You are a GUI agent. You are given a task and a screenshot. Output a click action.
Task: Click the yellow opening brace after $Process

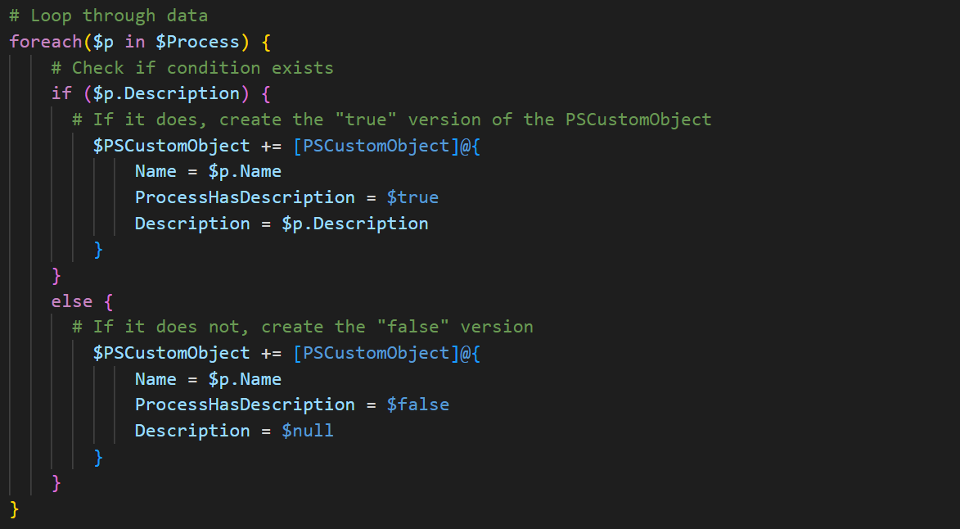[266, 42]
